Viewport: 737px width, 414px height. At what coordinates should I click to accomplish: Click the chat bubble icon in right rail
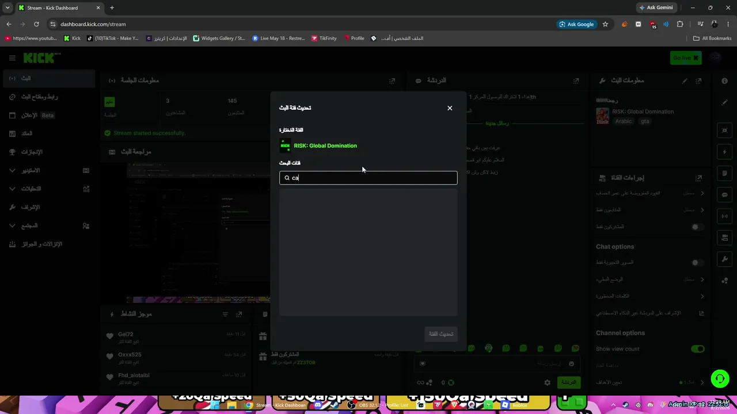point(725,195)
